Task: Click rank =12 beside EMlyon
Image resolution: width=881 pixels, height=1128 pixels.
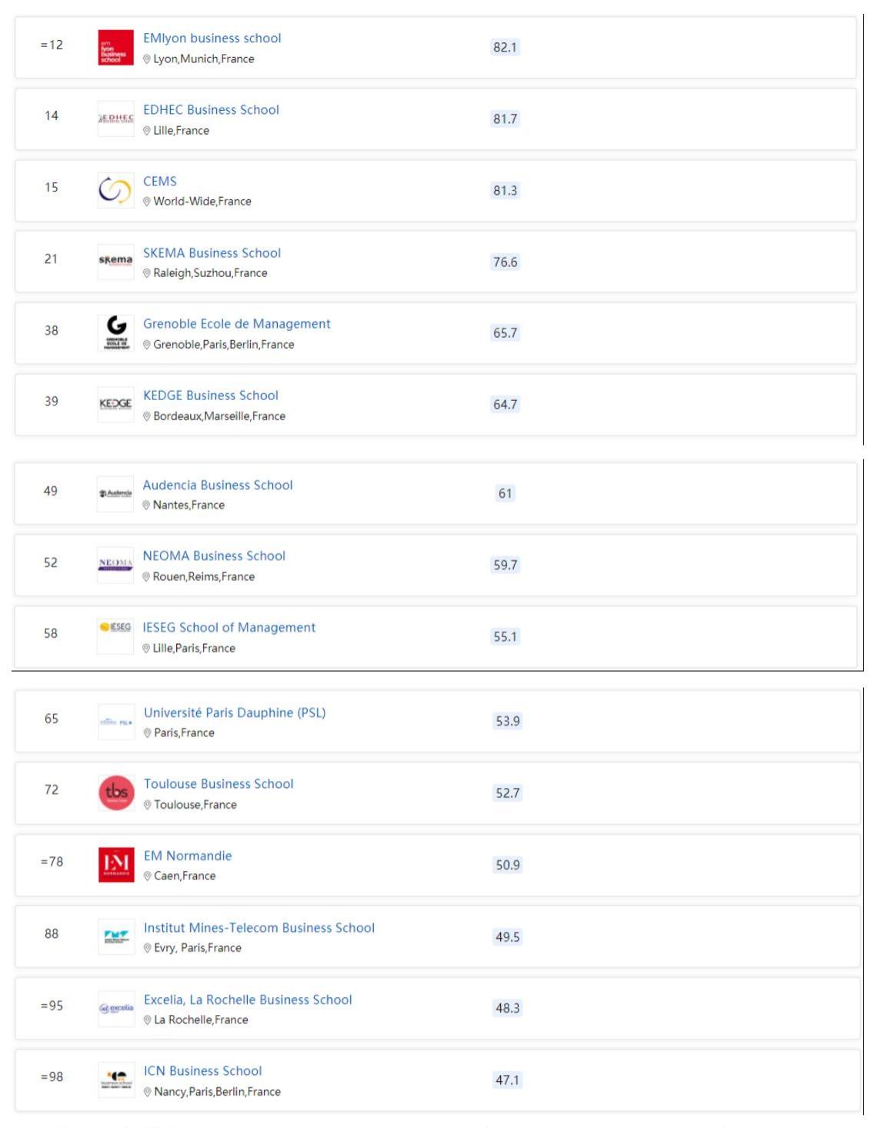Action: tap(52, 45)
